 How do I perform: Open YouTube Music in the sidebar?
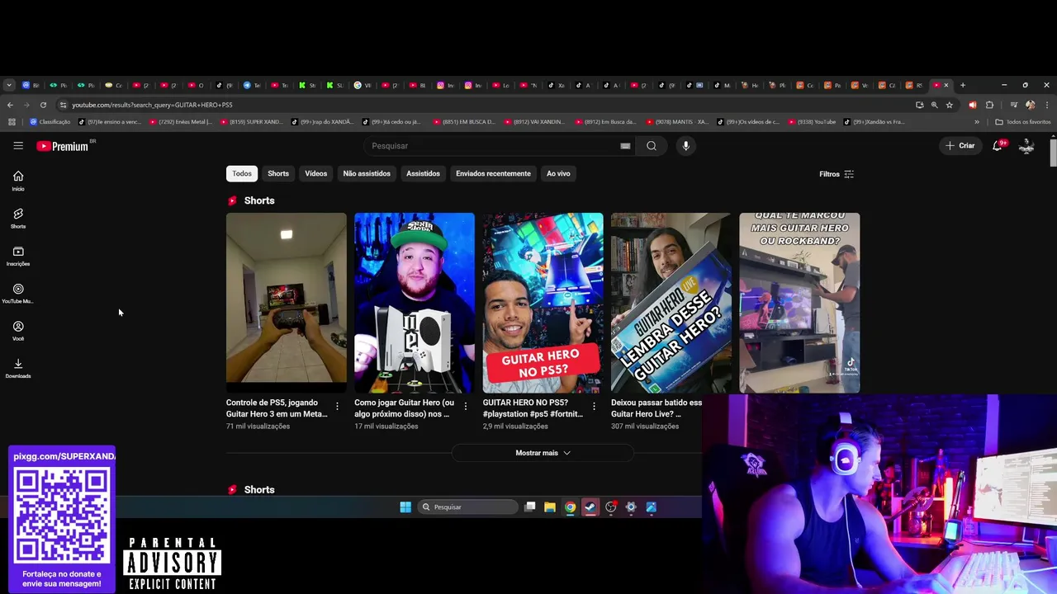click(x=18, y=294)
